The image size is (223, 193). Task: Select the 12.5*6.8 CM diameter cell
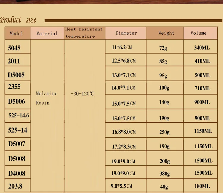(x=125, y=60)
